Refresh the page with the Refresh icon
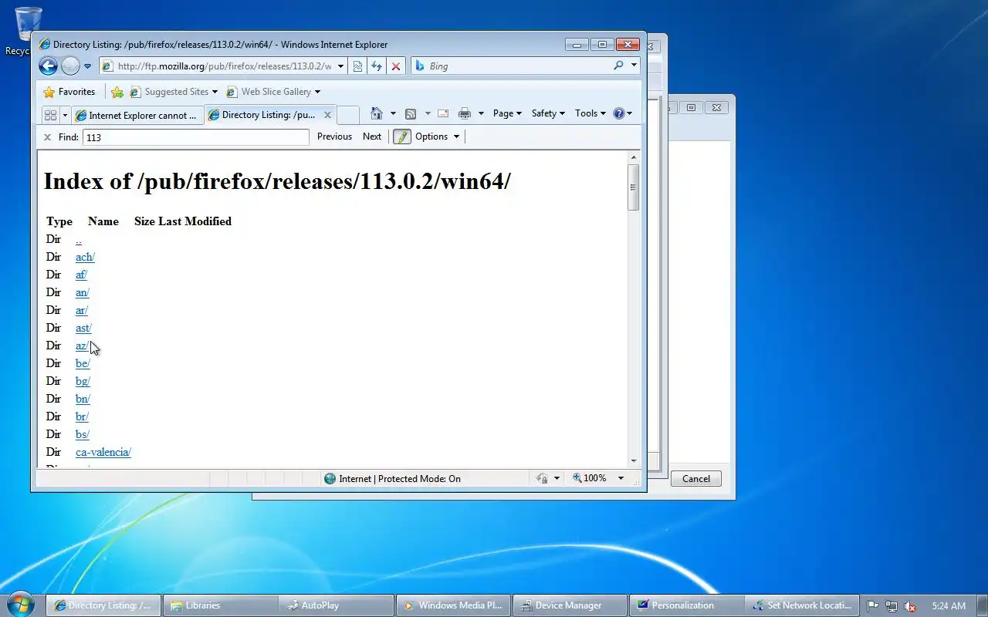 377,66
